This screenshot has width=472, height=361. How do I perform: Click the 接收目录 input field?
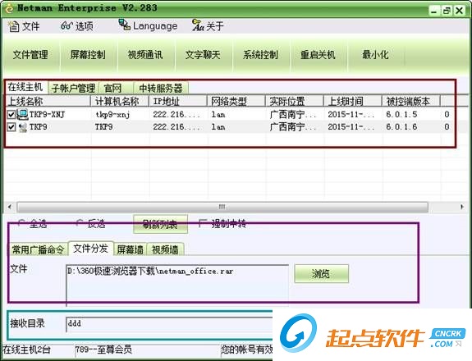point(169,324)
